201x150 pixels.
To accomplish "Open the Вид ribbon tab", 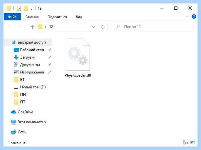I will tap(79, 17).
